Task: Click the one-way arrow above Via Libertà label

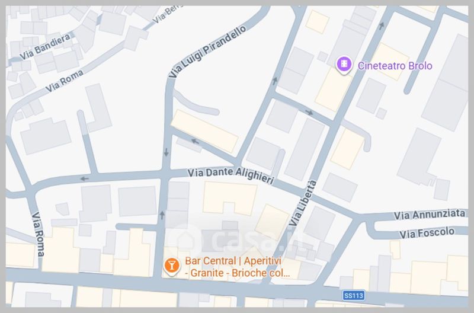Action: click(382, 25)
